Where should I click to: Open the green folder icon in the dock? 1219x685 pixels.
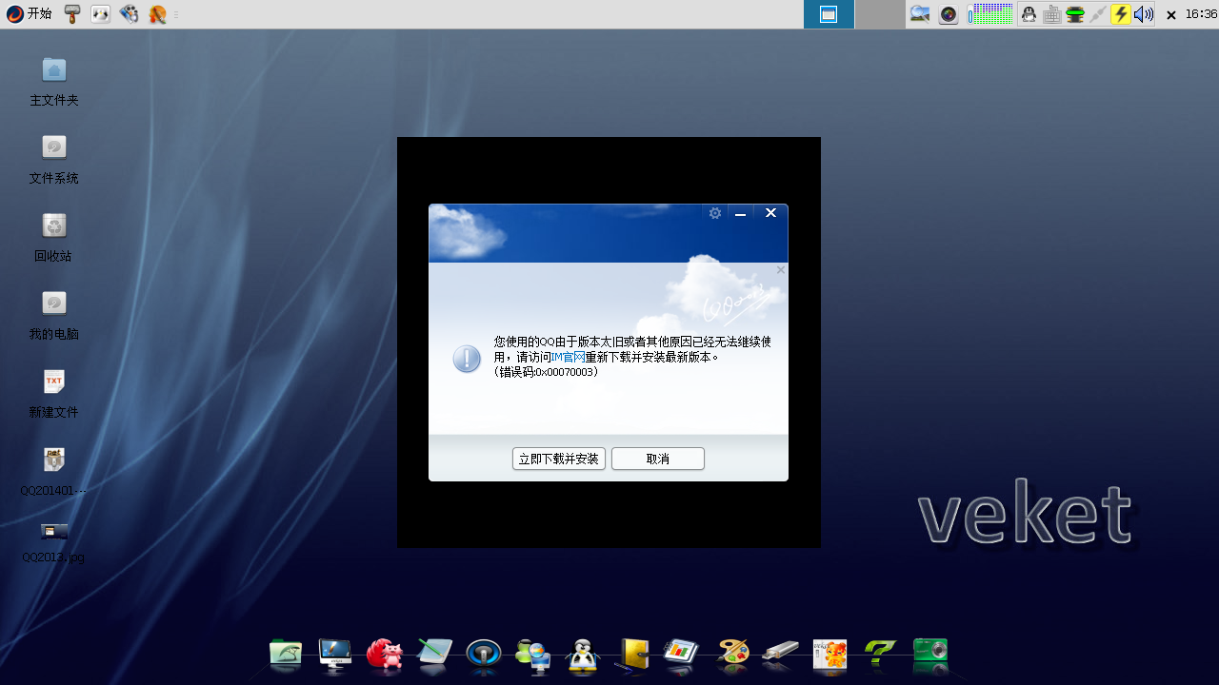tap(286, 653)
